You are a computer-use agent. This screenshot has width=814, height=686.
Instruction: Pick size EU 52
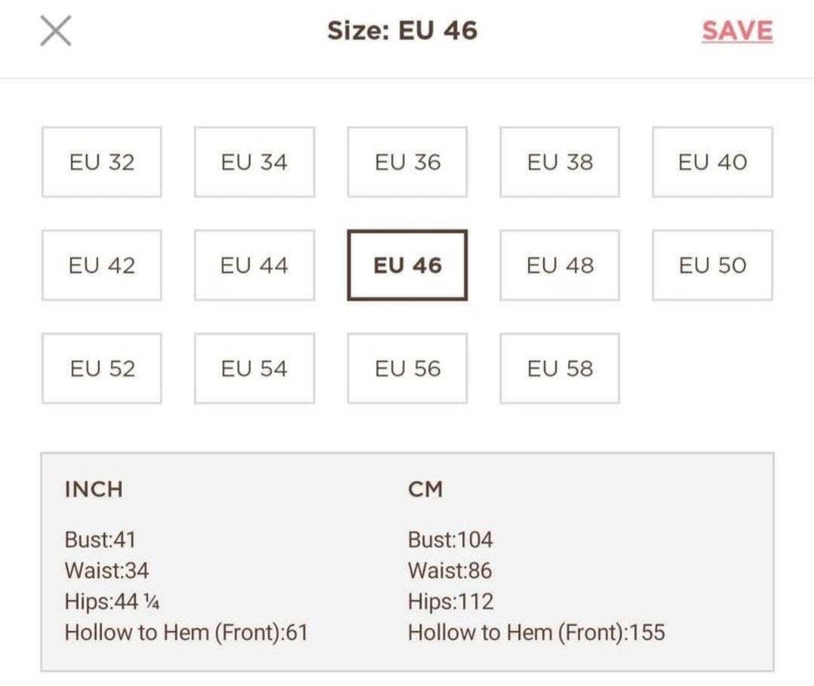[102, 369]
